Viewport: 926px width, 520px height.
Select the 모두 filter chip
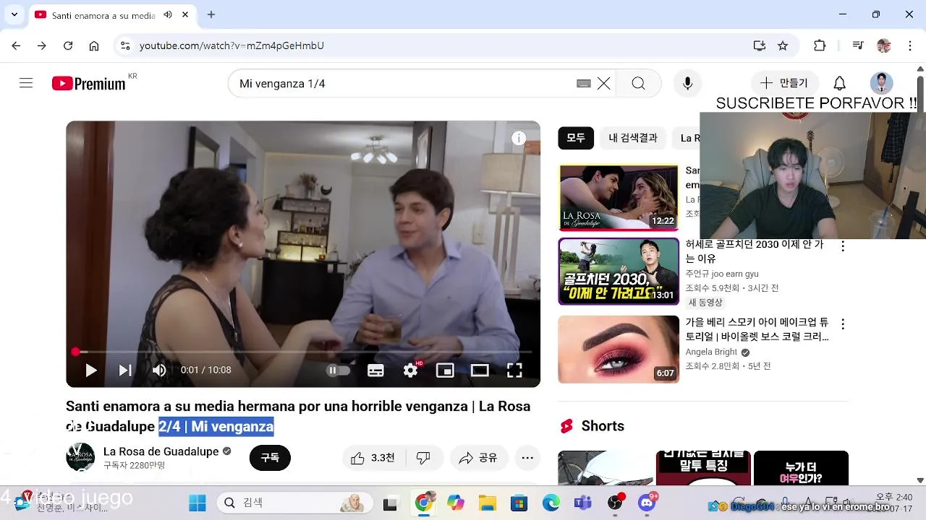pyautogui.click(x=576, y=138)
